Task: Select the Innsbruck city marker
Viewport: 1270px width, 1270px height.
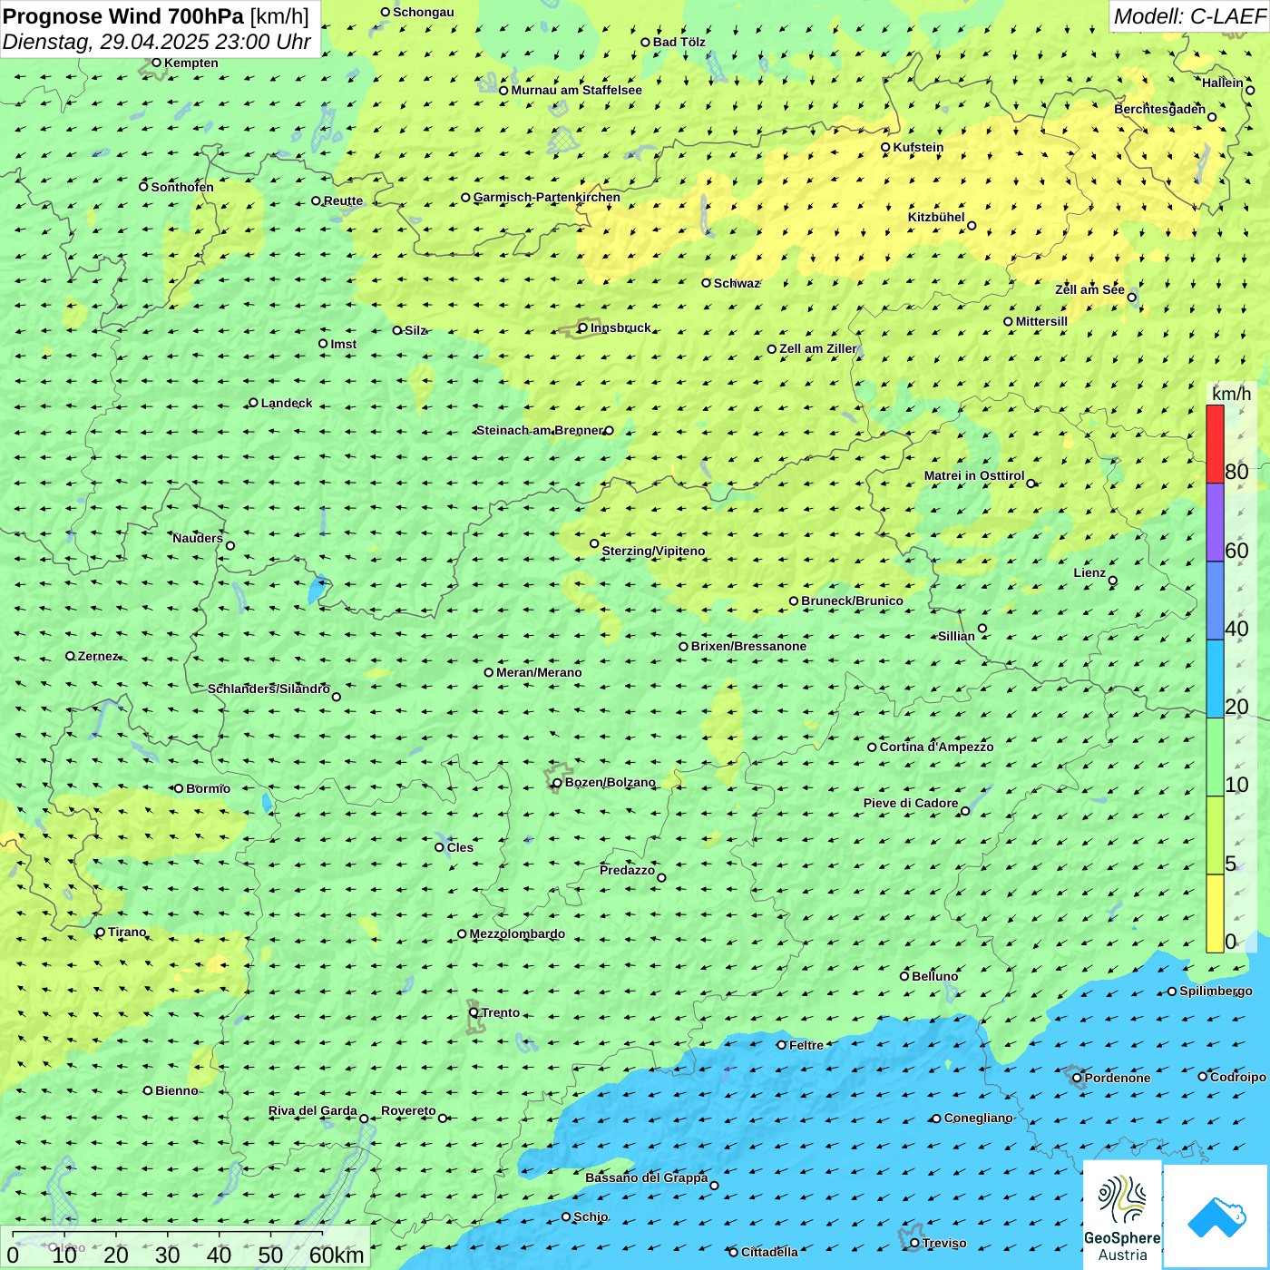Action: (x=583, y=327)
